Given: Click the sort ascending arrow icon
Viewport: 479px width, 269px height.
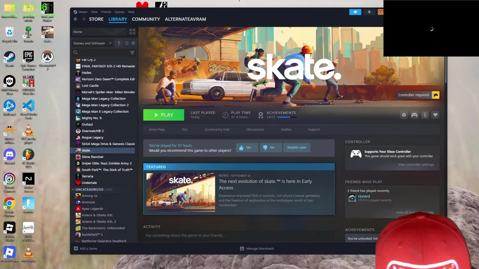Looking at the screenshot, I should click(119, 43).
